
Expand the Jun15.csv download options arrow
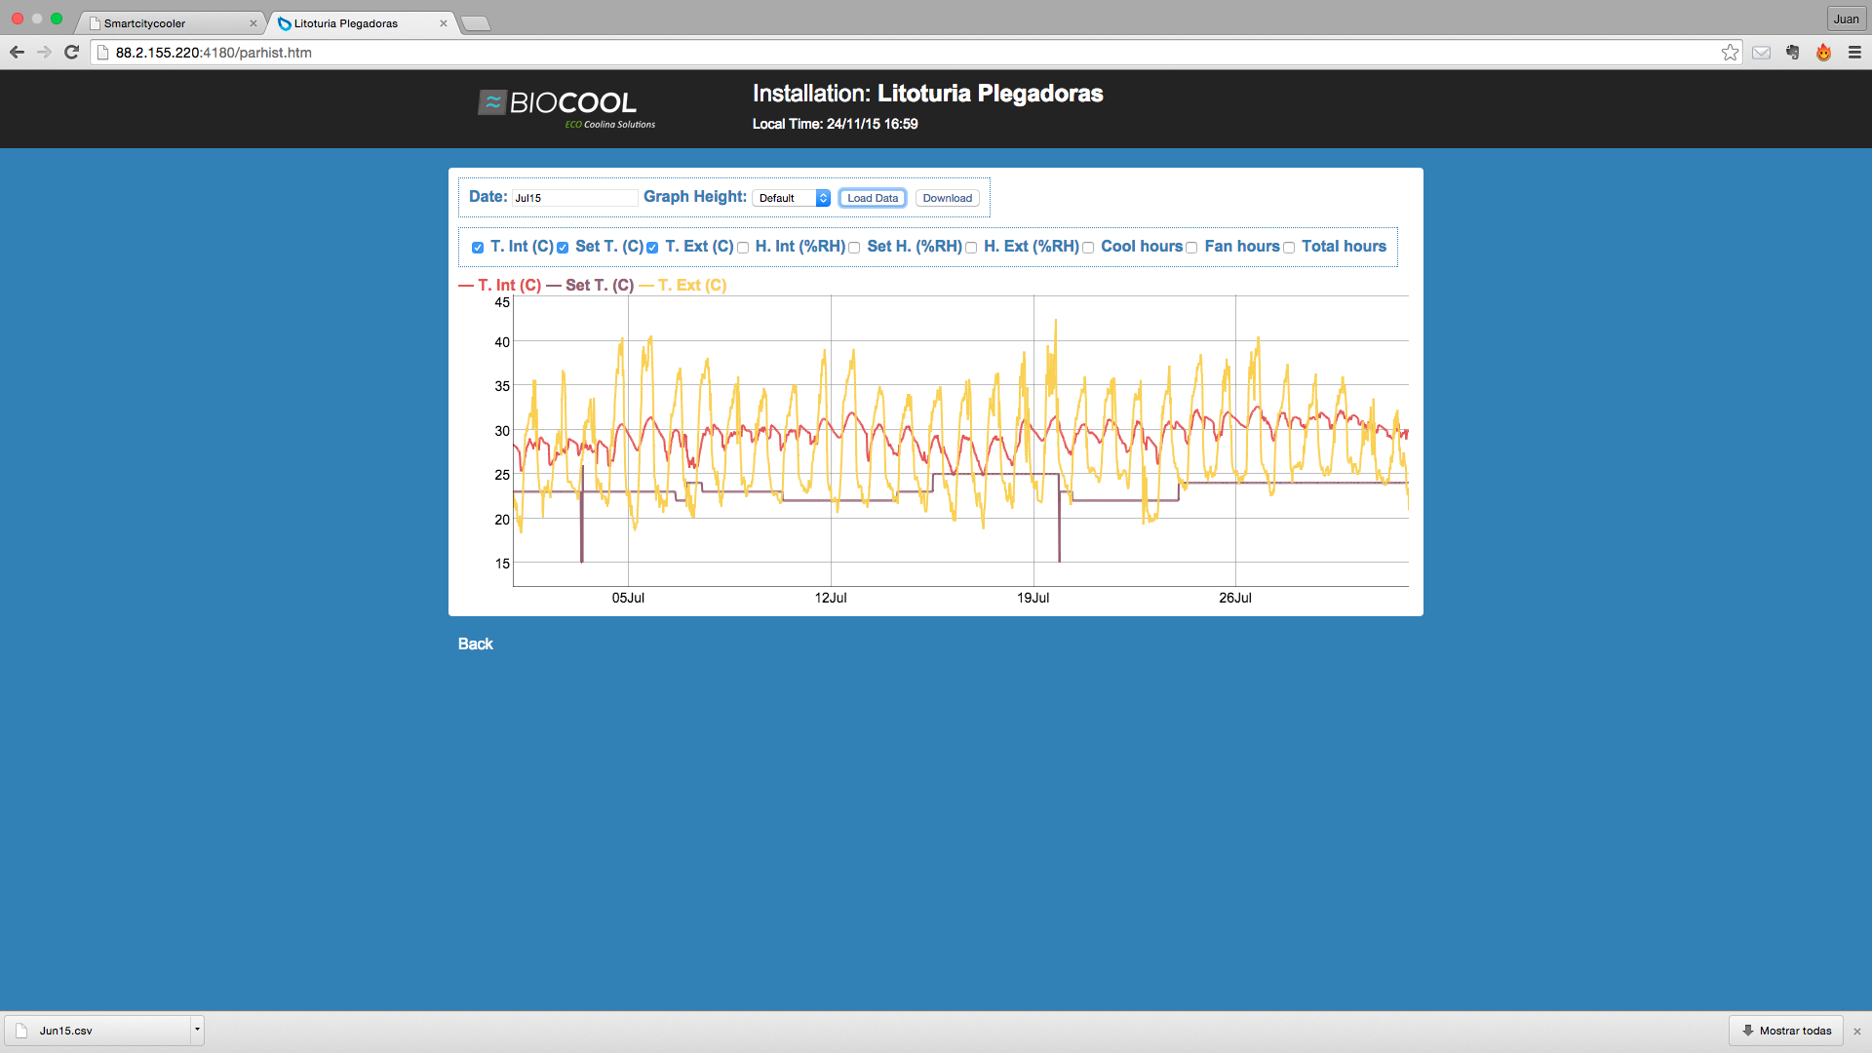point(197,1030)
